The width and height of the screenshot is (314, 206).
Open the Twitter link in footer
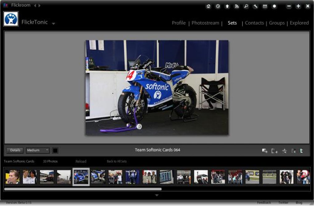[283, 203]
